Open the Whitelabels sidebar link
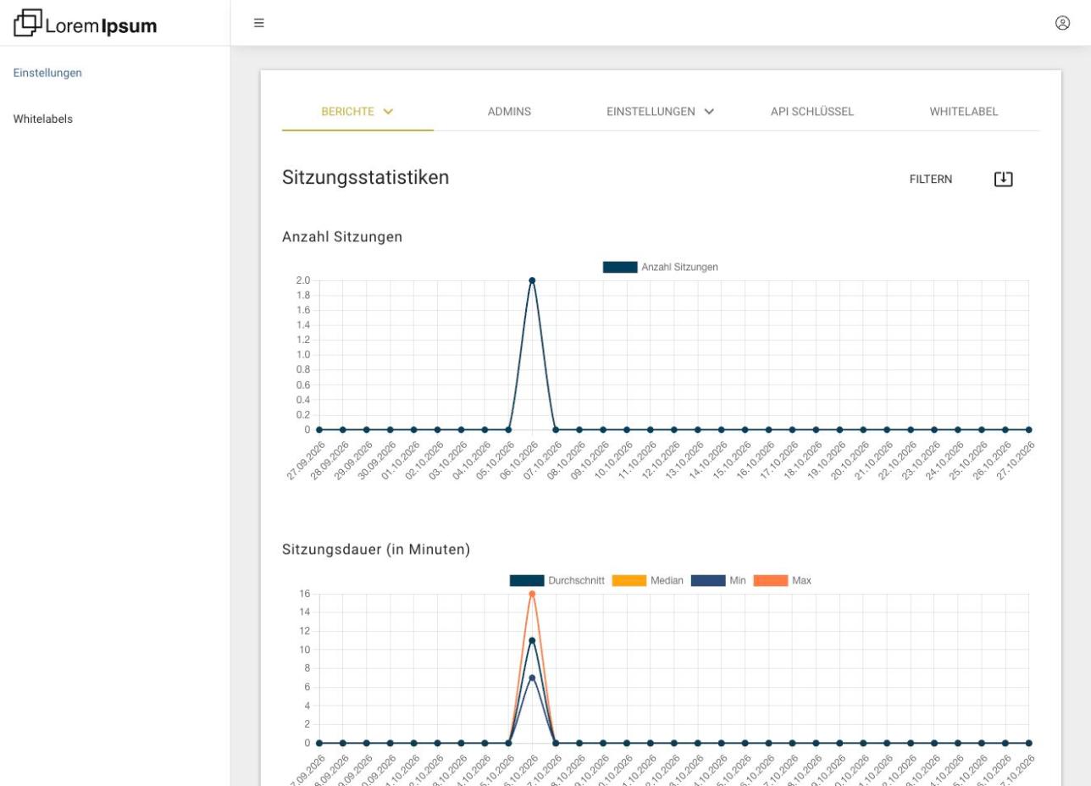 [x=42, y=119]
